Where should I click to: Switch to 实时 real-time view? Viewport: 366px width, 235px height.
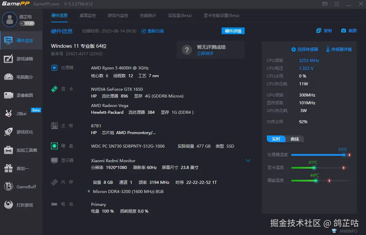[x=276, y=139]
